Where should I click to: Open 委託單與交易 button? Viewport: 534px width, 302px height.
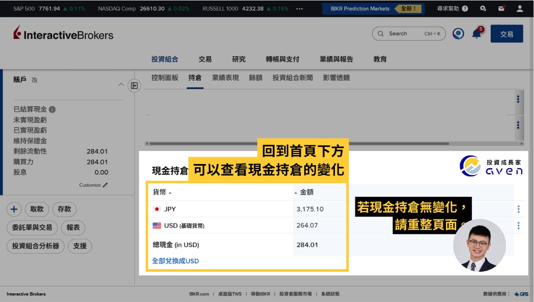pyautogui.click(x=32, y=227)
